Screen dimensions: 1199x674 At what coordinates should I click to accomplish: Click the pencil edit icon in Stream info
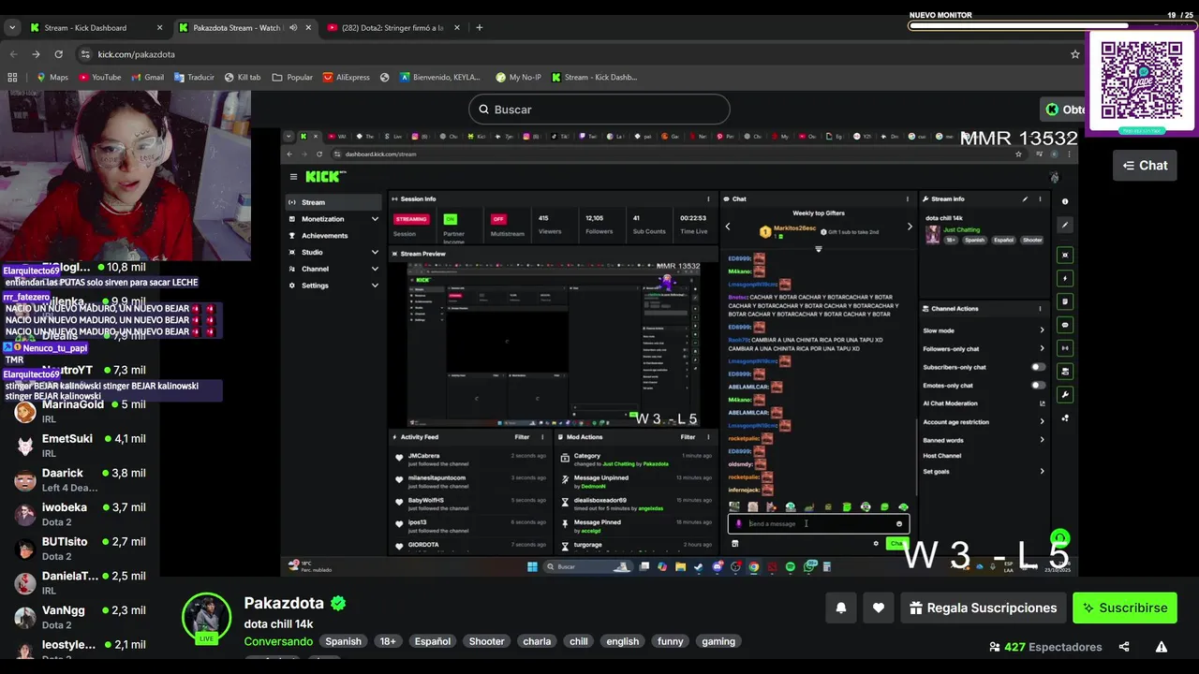(x=1025, y=198)
